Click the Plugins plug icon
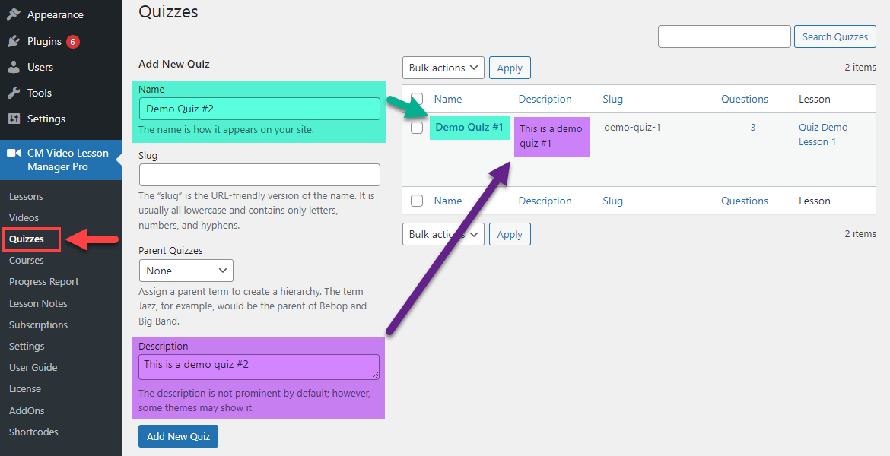Image resolution: width=890 pixels, height=456 pixels. point(14,41)
